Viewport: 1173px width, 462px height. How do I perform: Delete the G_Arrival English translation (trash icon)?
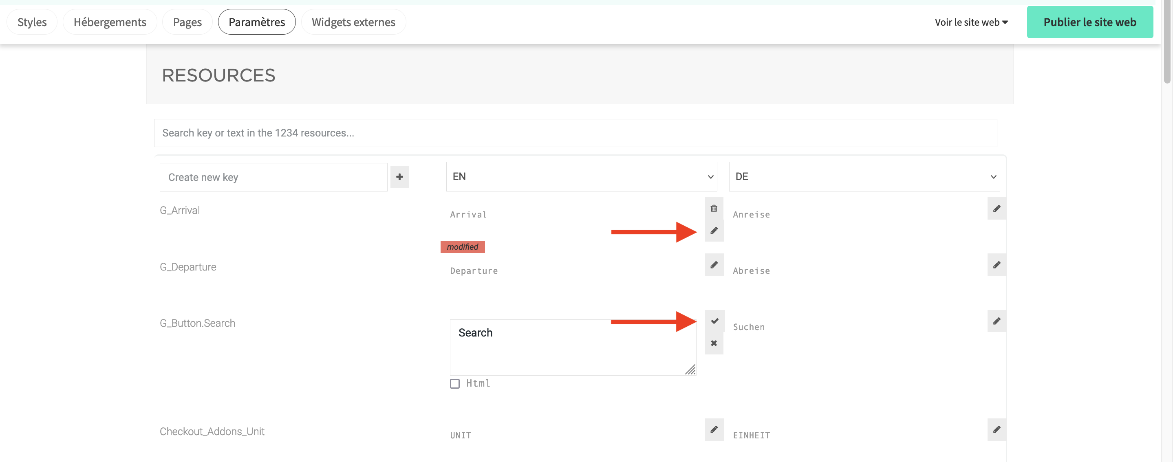[x=714, y=209]
